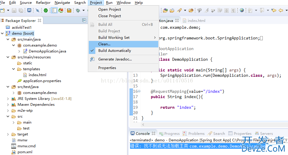Image resolution: width=288 pixels, height=155 pixels.
Task: Choose Close Project from Project menu
Action: coord(124,16)
